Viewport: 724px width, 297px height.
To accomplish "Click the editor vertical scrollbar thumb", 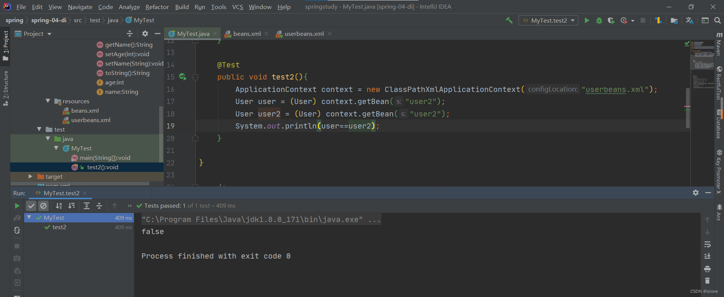I will coord(688,108).
